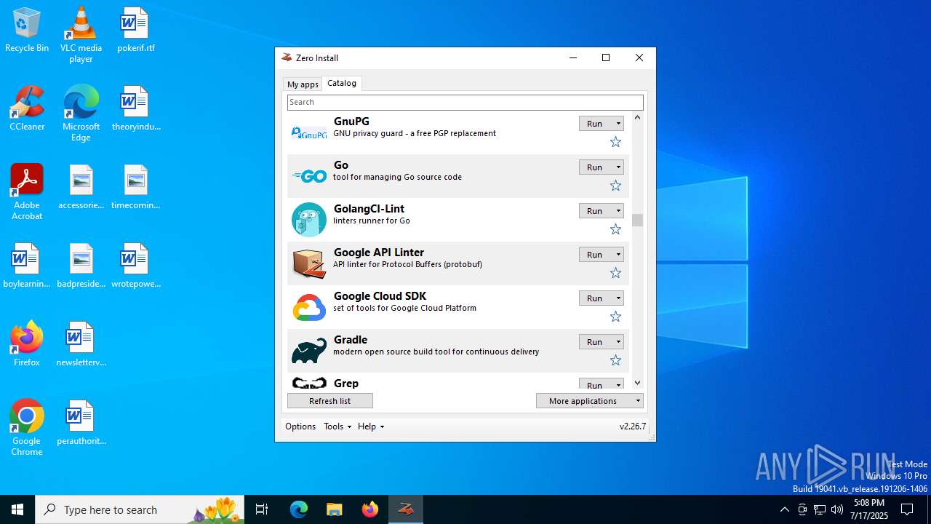Select the pokerif.rtf desktop file

135,31
